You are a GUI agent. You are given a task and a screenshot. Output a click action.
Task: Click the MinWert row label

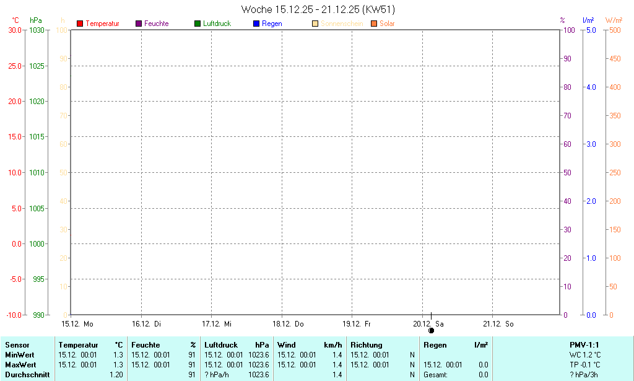[20, 355]
